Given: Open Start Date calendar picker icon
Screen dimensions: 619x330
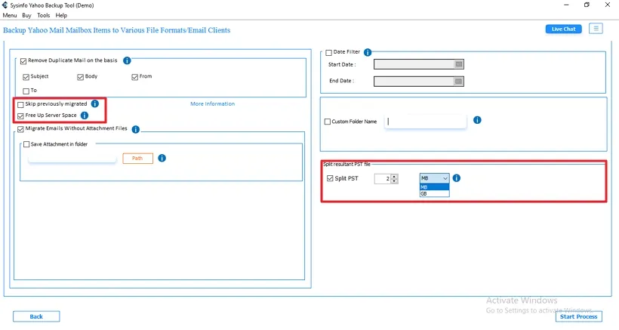Looking at the screenshot, I should (x=459, y=64).
